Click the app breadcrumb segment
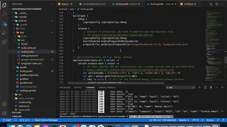This screenshot has height=127, width=227. [72, 9]
